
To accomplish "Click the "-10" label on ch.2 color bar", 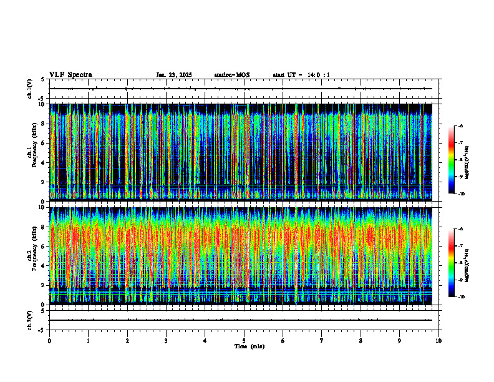I will 462,297.
